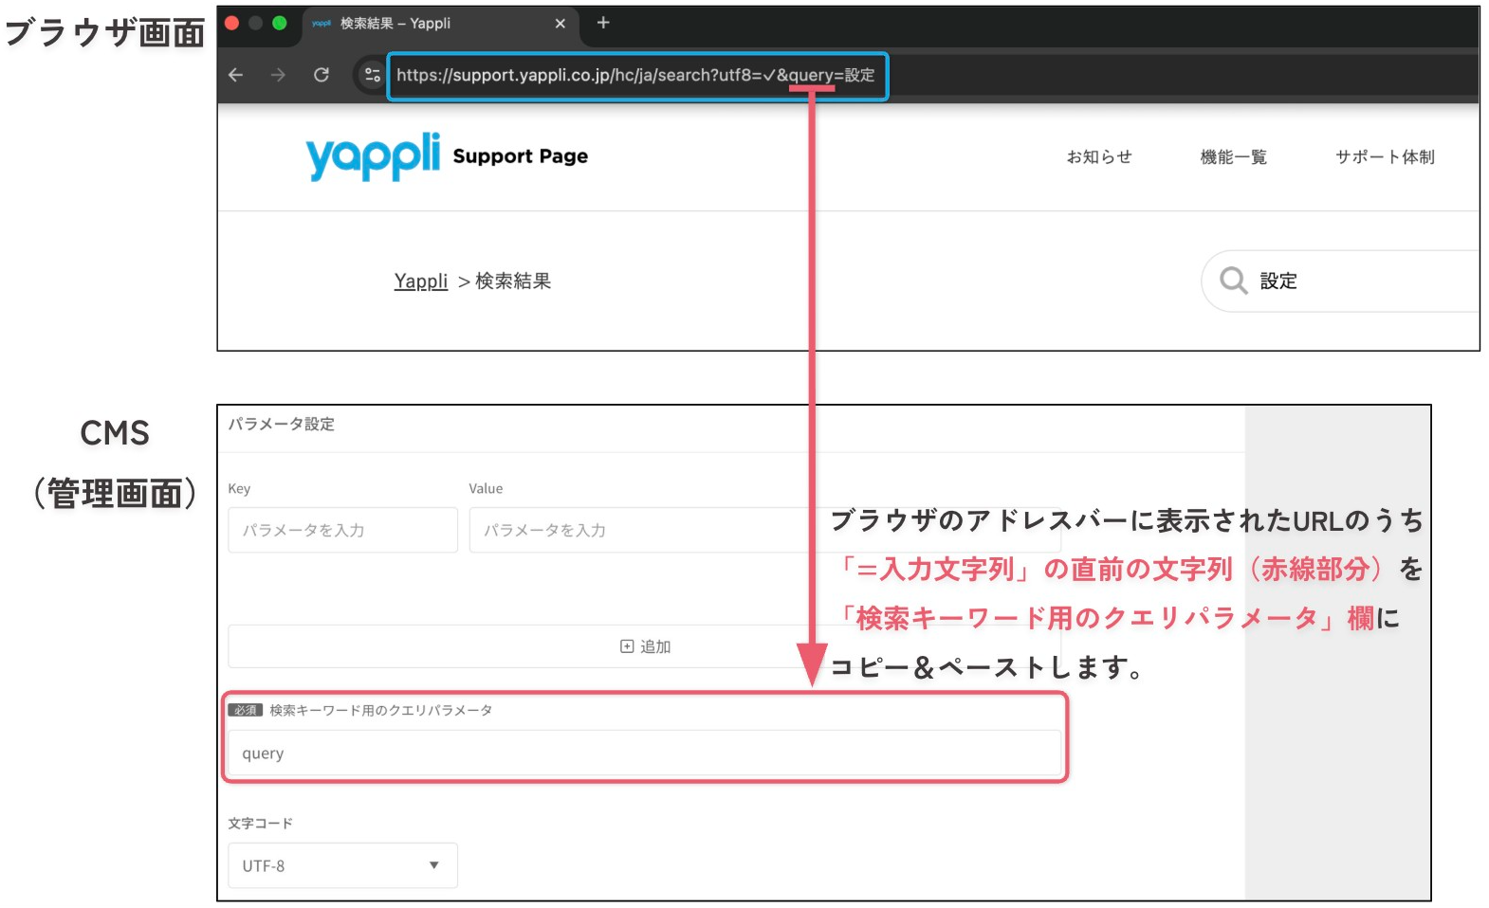Follow the Yappli breadcrumb link

(x=421, y=281)
